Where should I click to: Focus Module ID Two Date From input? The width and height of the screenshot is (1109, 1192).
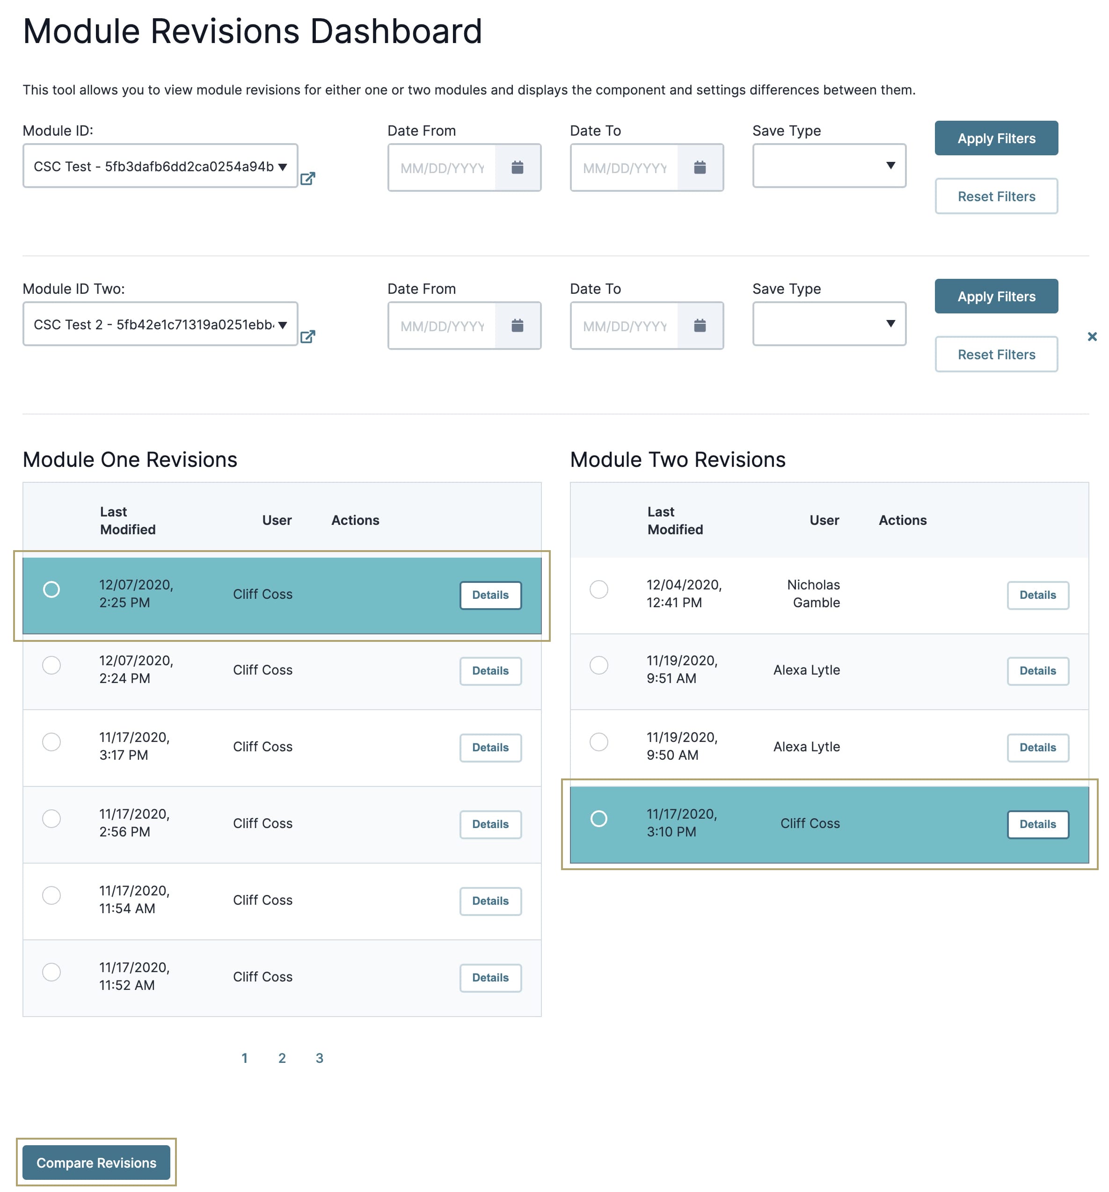[442, 326]
